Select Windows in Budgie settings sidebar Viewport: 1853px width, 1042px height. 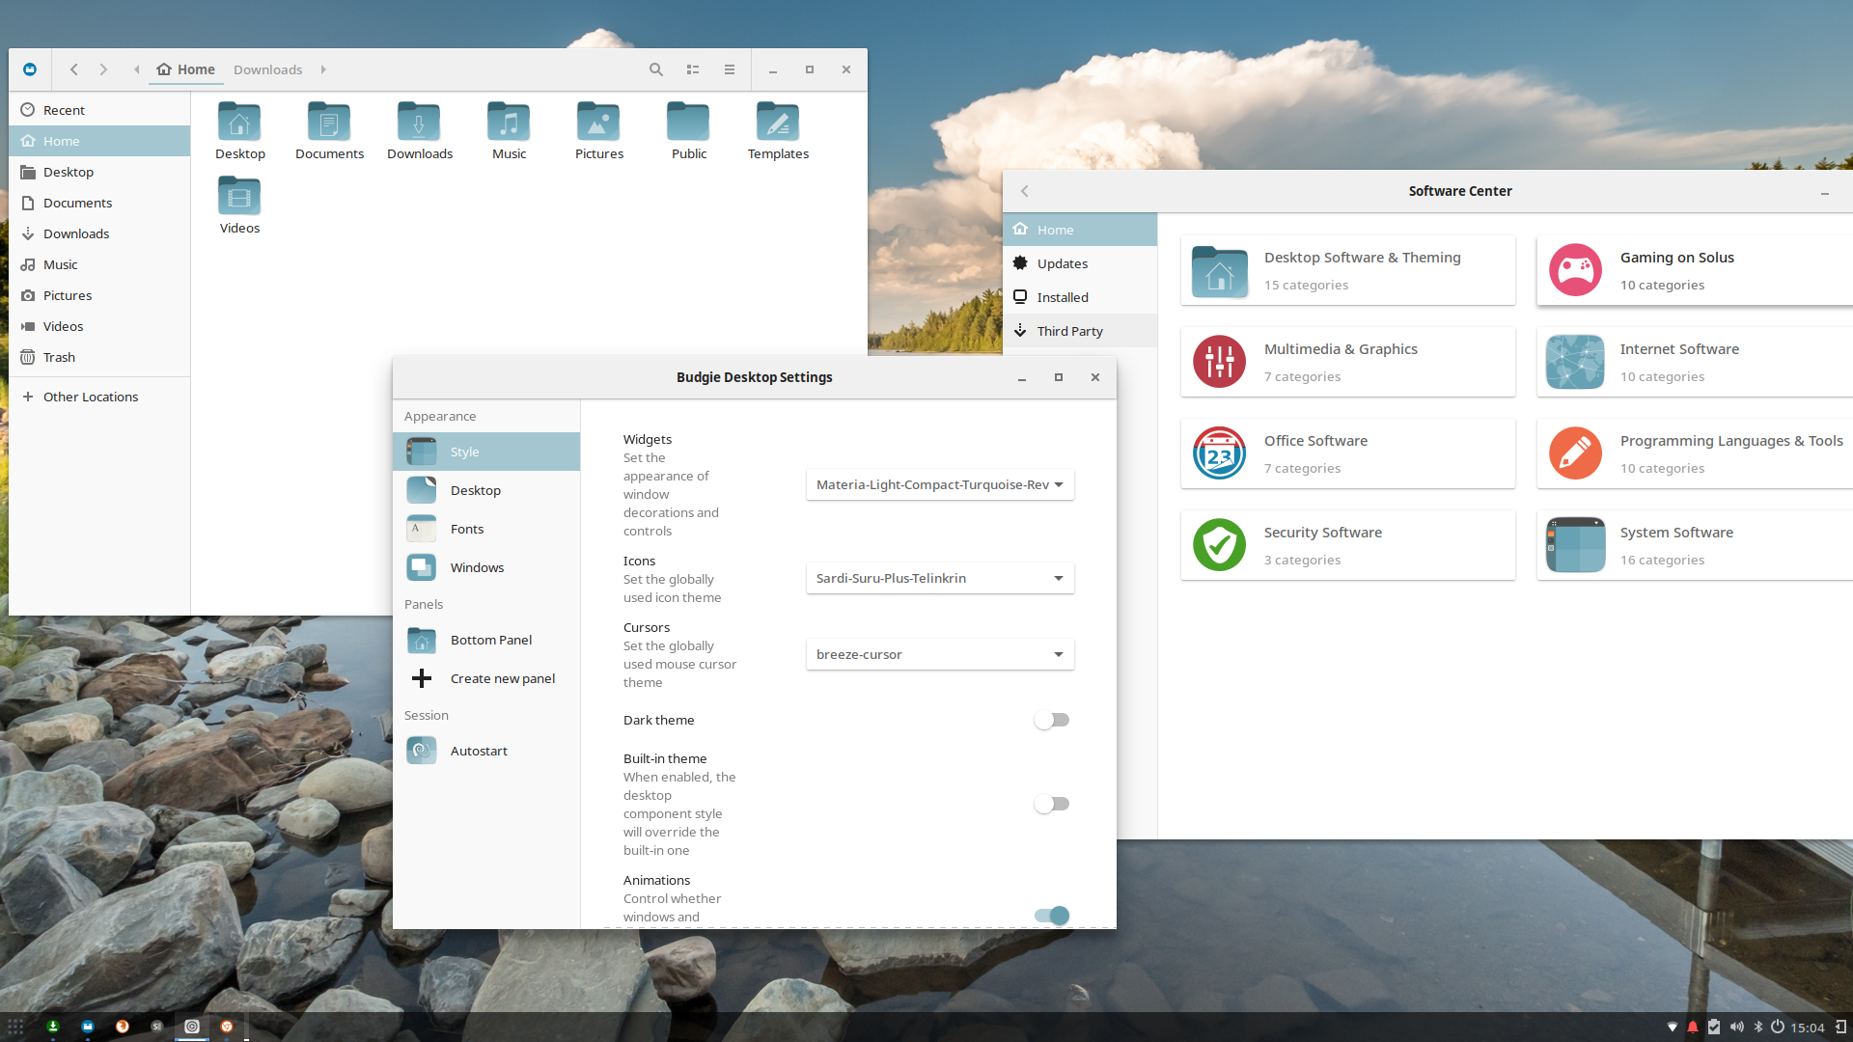coord(486,567)
